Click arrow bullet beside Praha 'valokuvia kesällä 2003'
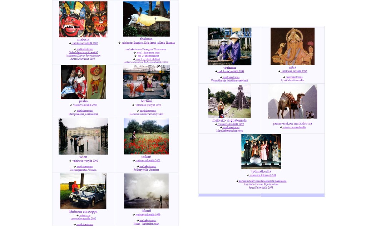Screen dimensions: 366x229 (71, 105)
